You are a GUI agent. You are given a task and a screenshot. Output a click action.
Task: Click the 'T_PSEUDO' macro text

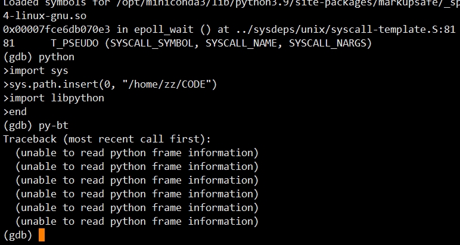coord(74,44)
